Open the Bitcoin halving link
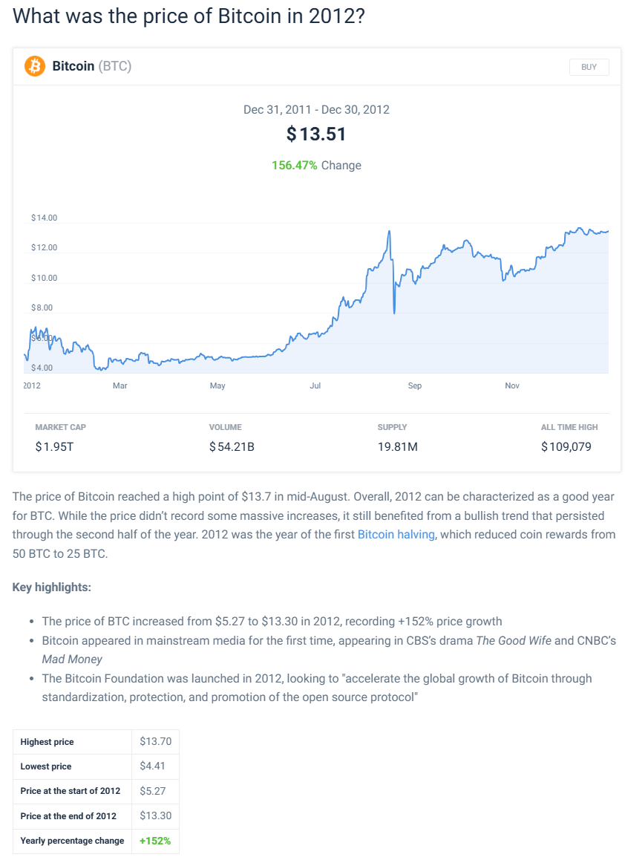Image resolution: width=625 pixels, height=863 pixels. pyautogui.click(x=396, y=535)
